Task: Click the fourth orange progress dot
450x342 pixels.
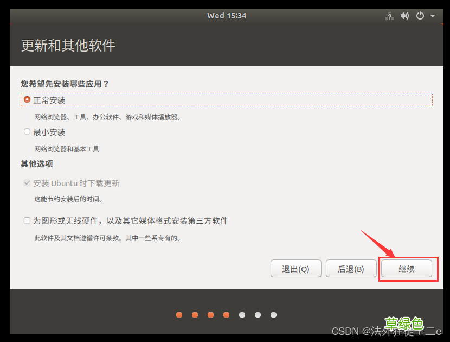Action: (226, 314)
